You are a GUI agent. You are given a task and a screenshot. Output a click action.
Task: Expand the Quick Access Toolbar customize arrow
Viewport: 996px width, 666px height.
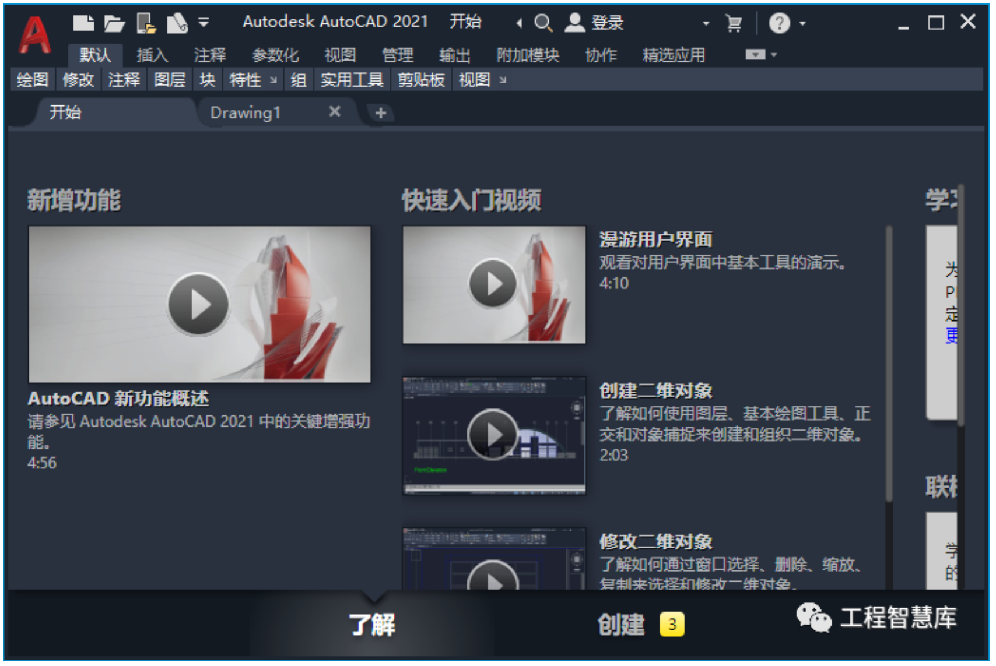(x=204, y=23)
